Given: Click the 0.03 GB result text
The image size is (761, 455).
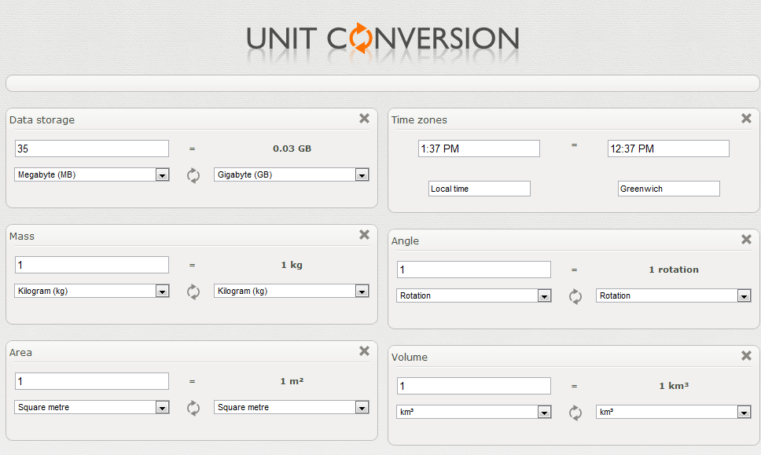Looking at the screenshot, I should pos(292,149).
